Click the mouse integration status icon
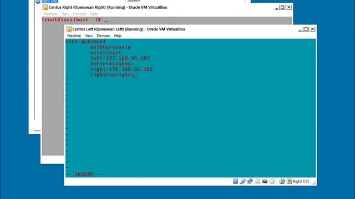355x199 pixels. [282, 181]
